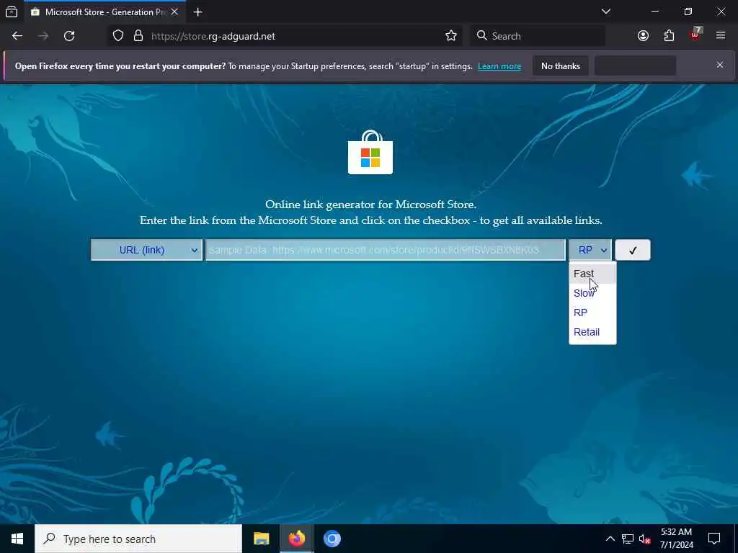Open tracking protection shield icon
738x553 pixels.
click(118, 36)
